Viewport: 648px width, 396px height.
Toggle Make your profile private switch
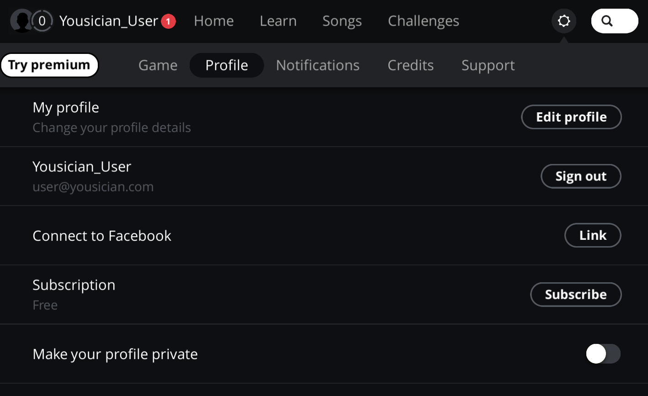[x=603, y=354]
